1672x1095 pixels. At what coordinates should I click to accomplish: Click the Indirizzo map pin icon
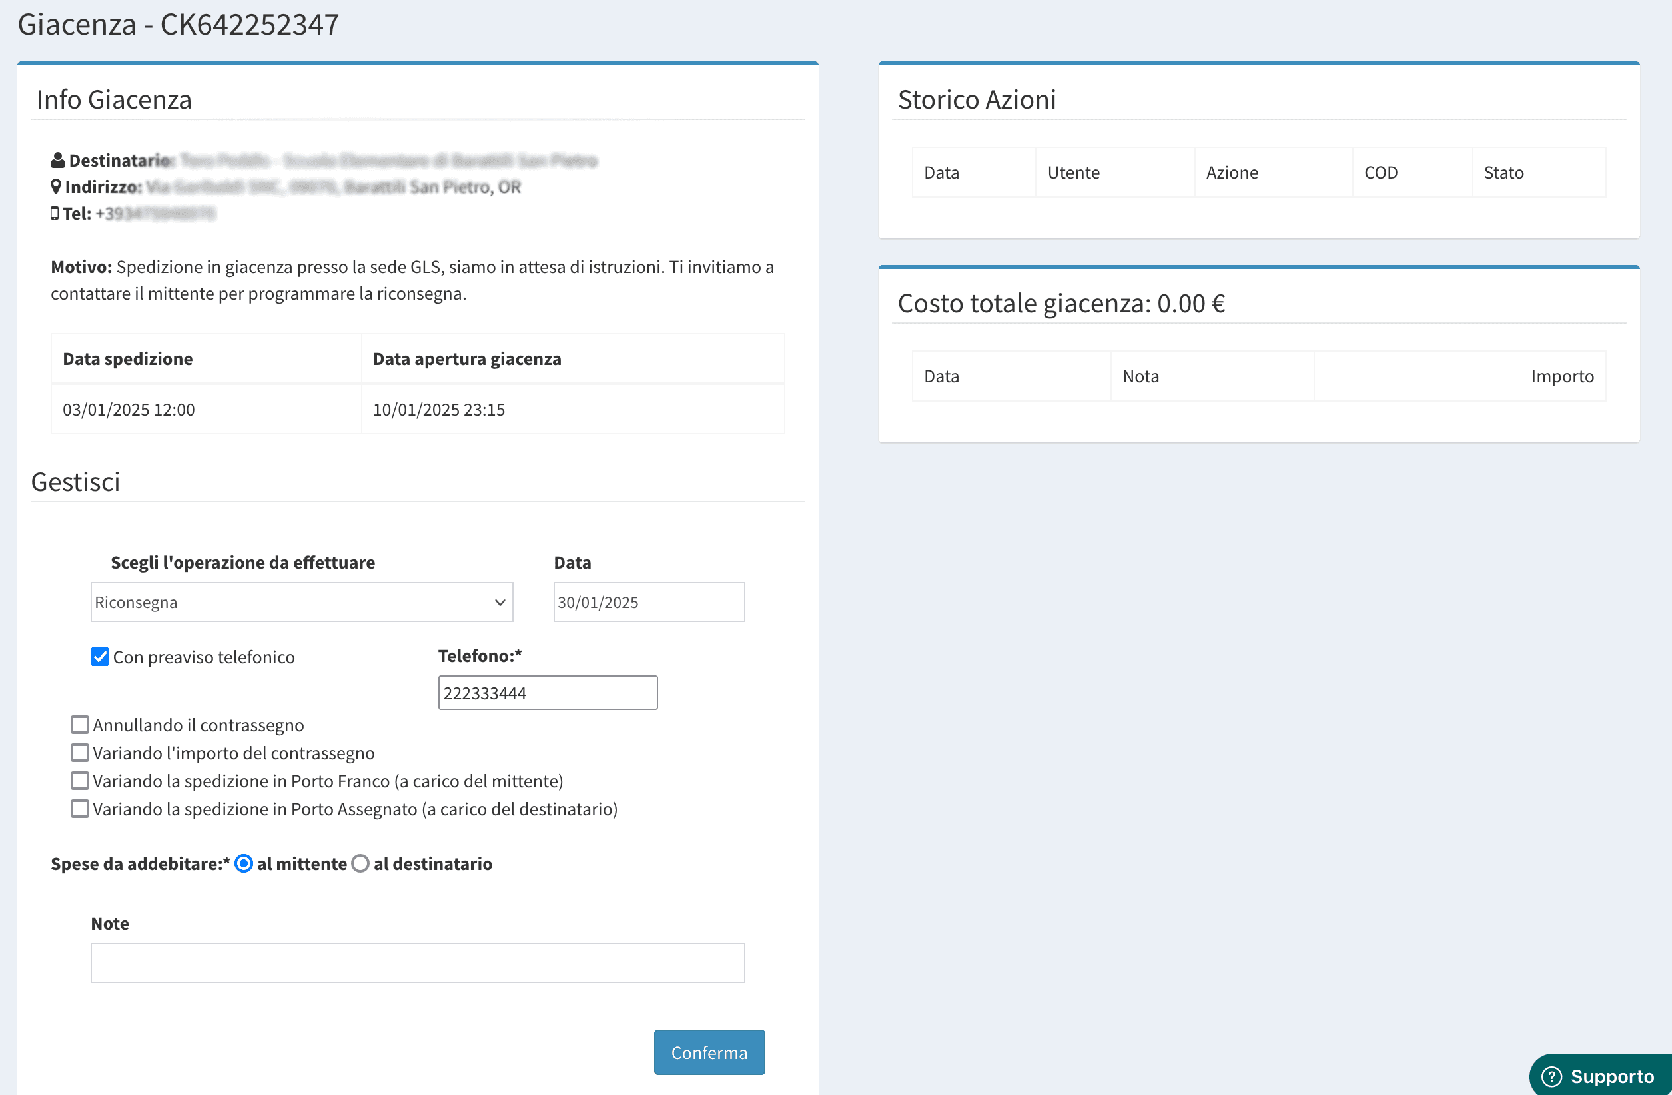tap(56, 187)
